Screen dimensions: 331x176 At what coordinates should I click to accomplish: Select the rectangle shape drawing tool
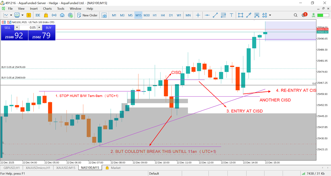pos(241,15)
